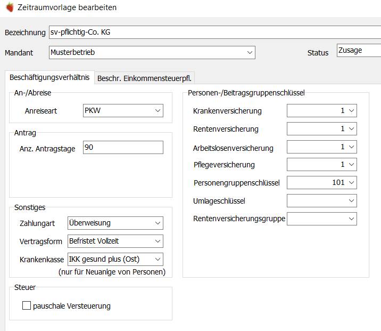The width and height of the screenshot is (381, 331).
Task: Select the Beschäftigungsverhältnis tab
Action: point(49,77)
